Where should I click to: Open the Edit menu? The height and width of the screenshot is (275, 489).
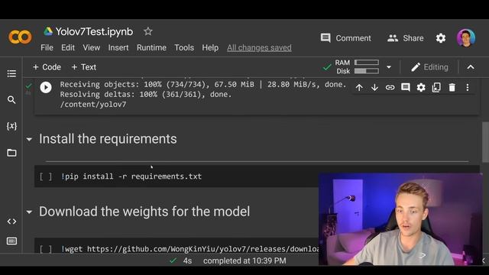(x=68, y=47)
